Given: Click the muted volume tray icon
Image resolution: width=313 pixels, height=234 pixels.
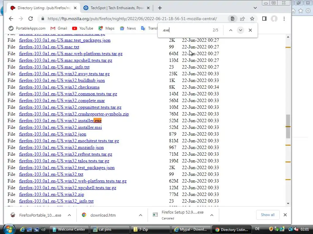Looking at the screenshot, I should pyautogui.click(x=296, y=229).
